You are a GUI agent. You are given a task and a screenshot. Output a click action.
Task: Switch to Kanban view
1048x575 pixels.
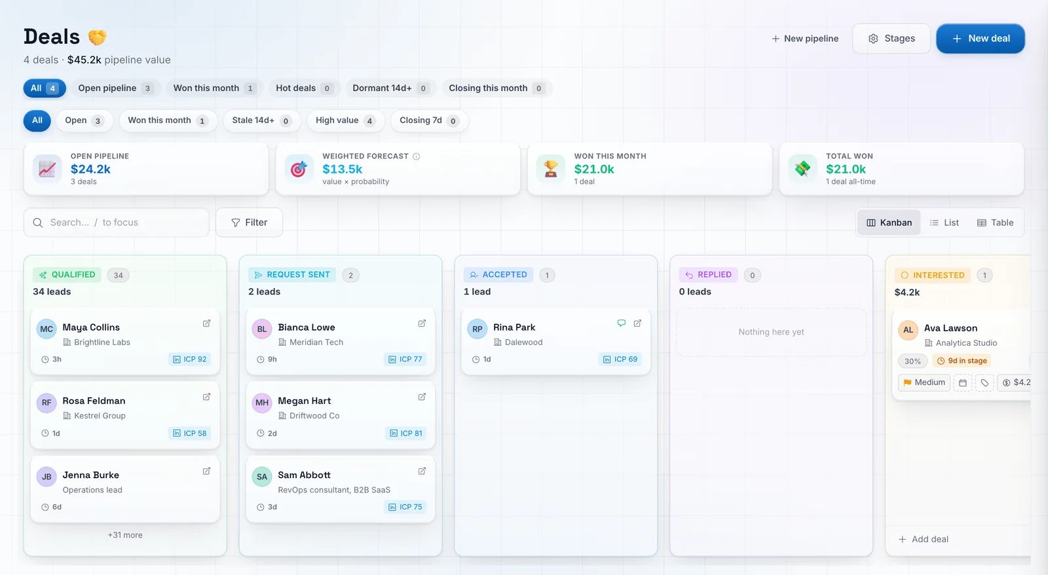889,223
